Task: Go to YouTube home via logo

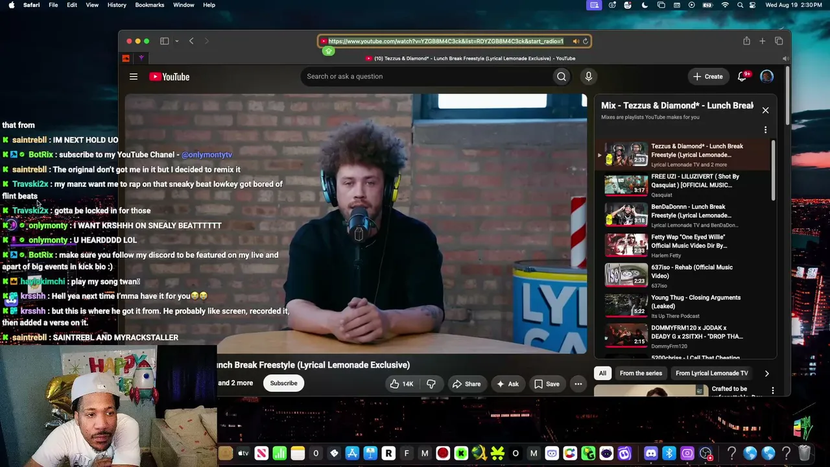Action: pos(169,77)
